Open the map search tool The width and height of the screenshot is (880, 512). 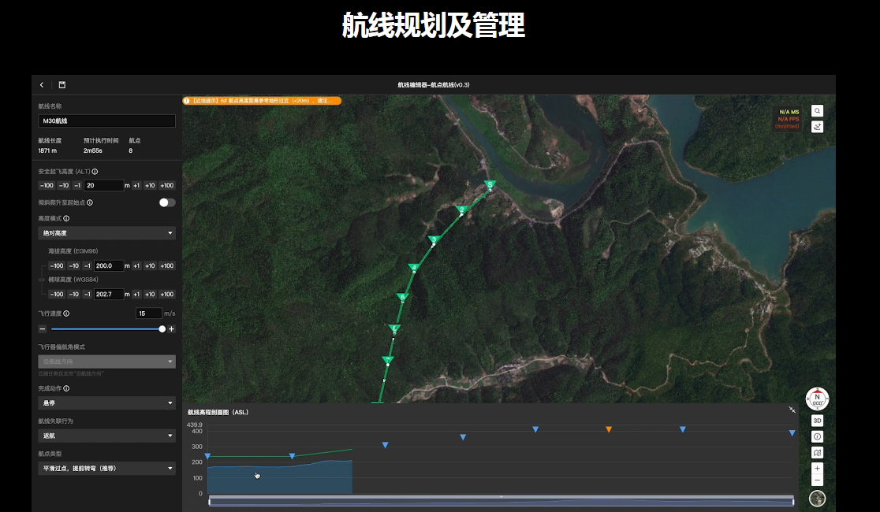[x=817, y=112]
